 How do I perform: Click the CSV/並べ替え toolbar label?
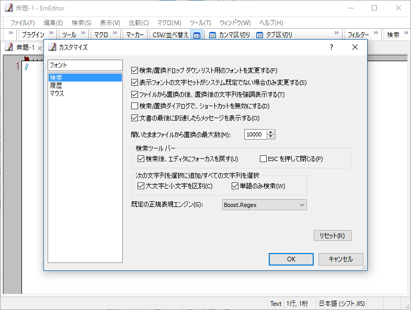point(170,35)
